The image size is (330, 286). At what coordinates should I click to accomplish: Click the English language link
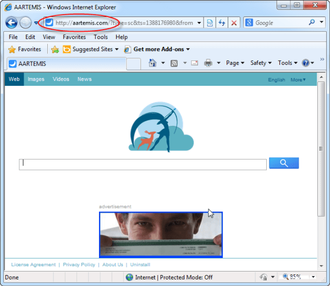277,80
